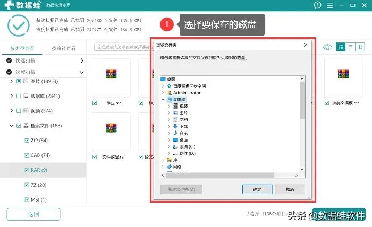The height and width of the screenshot is (227, 372).
Task: Switch to 按类型查看 tab
Action: tap(22, 48)
